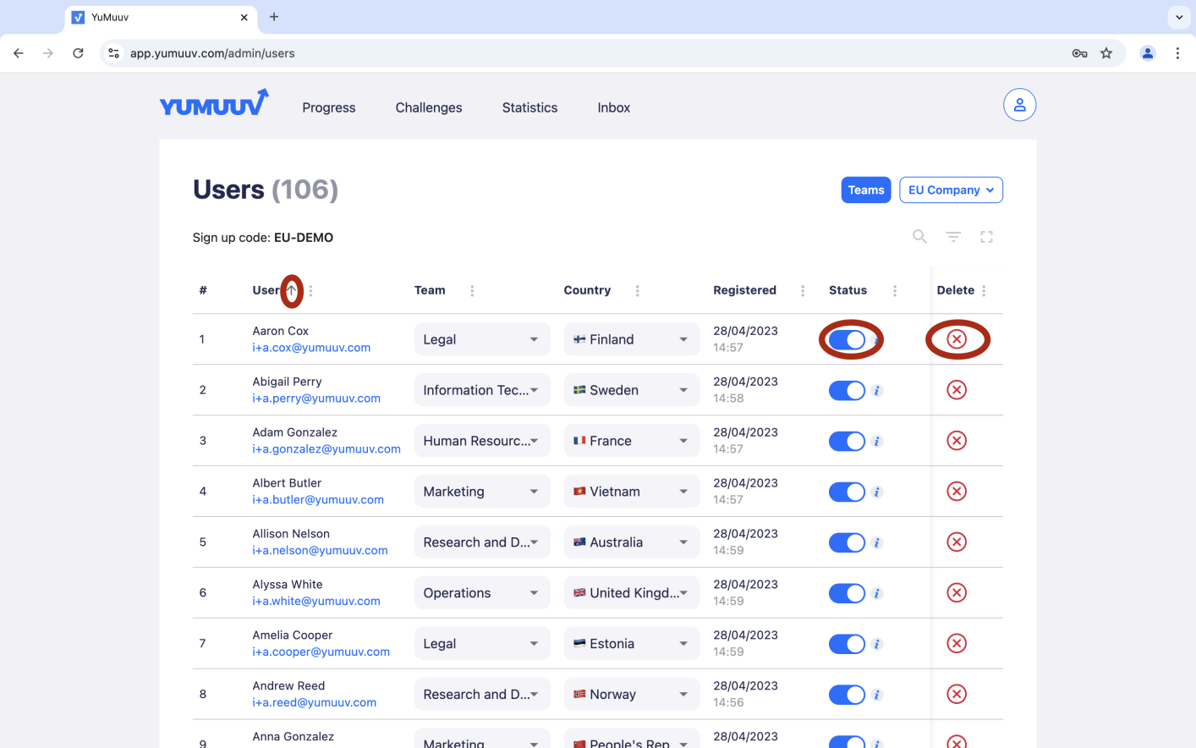Open email link i+a.perry@yumuuv.com
The height and width of the screenshot is (748, 1196).
(316, 399)
